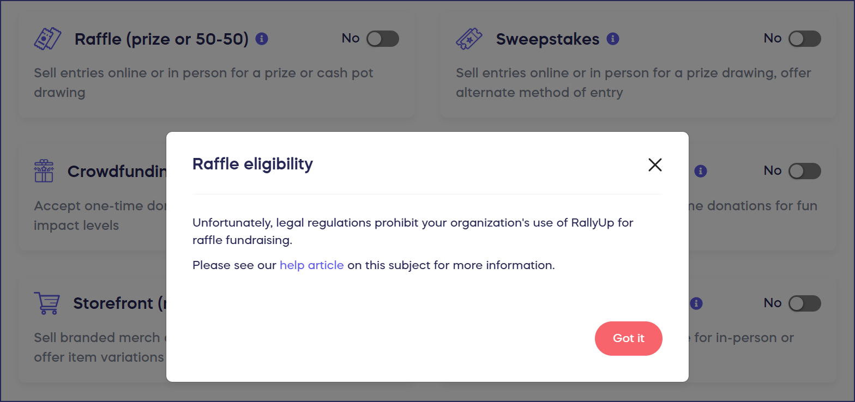Click info icon on the "donations for fun" card
Viewport: 855px width, 402px height.
(x=701, y=171)
